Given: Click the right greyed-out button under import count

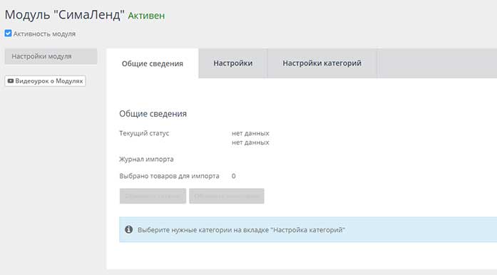Looking at the screenshot, I should [227, 196].
